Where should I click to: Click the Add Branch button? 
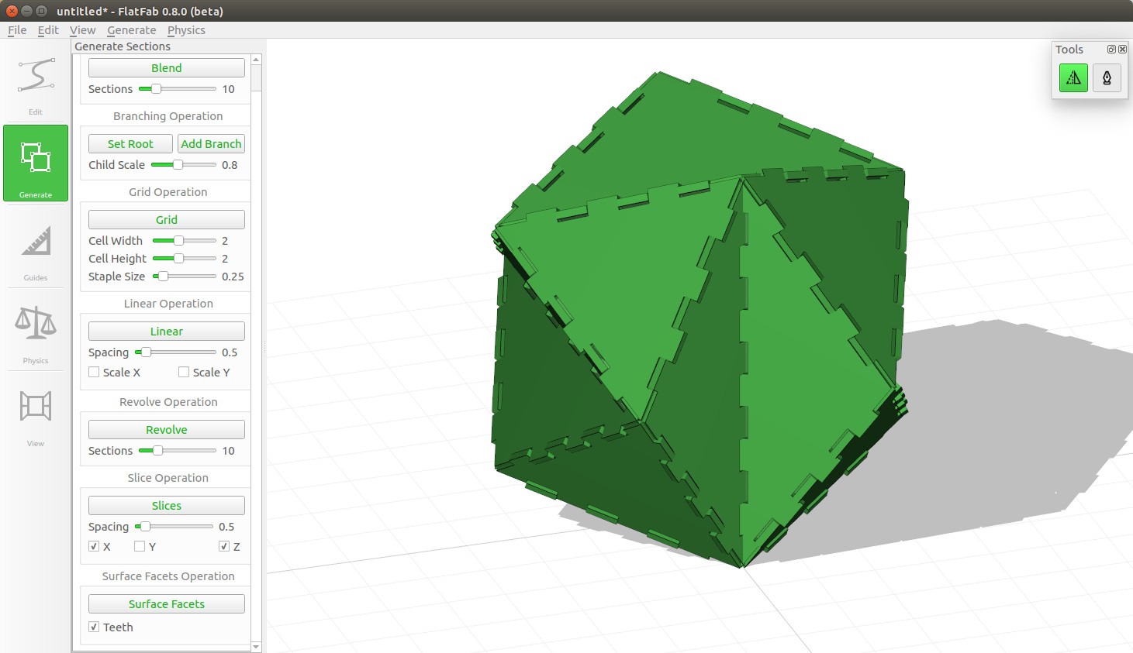(211, 144)
